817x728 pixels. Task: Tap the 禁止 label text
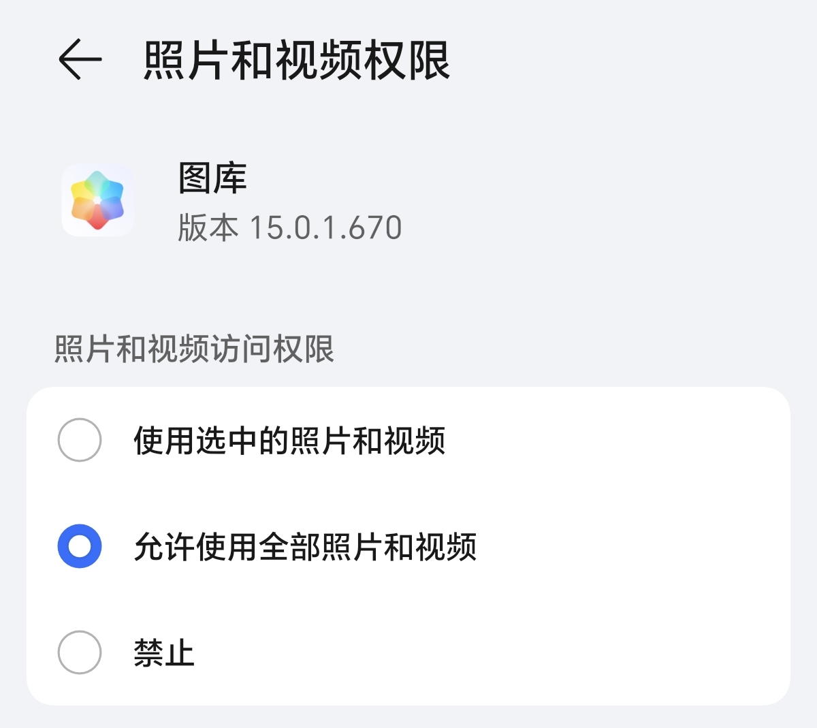click(164, 653)
